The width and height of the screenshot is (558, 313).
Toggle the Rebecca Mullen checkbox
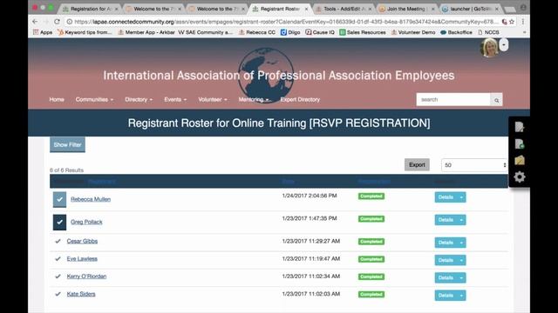(60, 199)
